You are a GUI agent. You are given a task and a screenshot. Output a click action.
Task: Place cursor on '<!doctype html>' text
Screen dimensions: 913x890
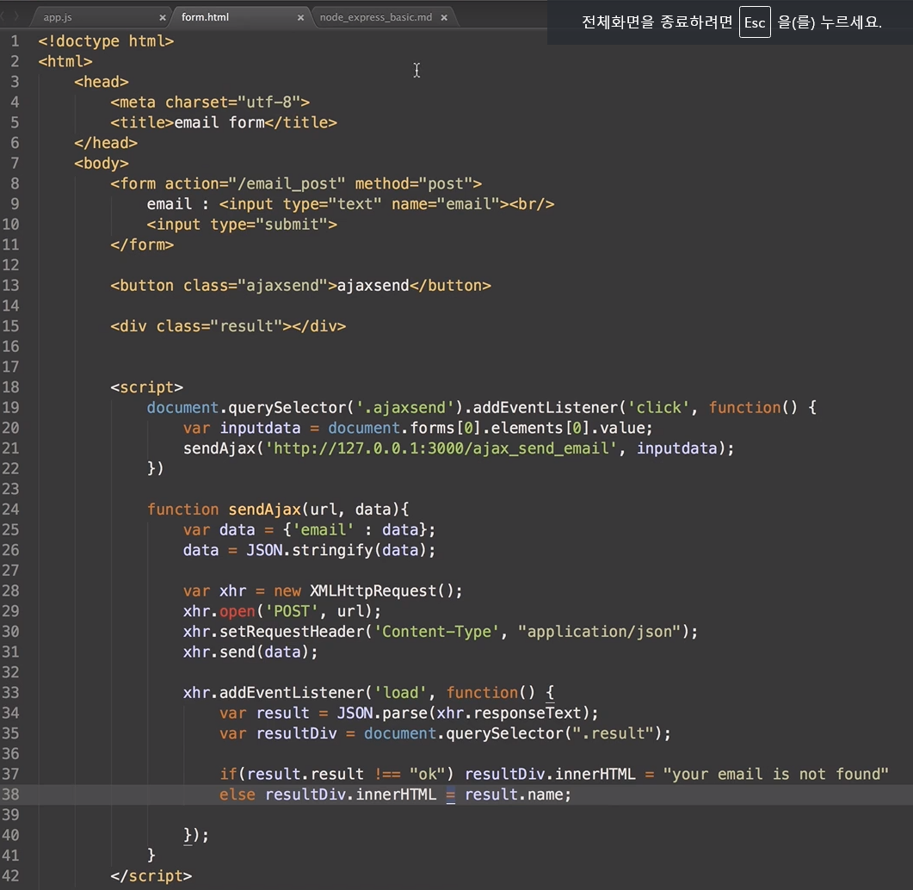106,41
